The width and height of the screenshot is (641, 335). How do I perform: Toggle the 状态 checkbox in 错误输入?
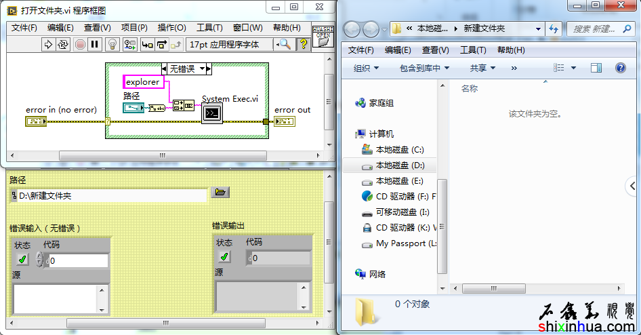[x=22, y=260]
